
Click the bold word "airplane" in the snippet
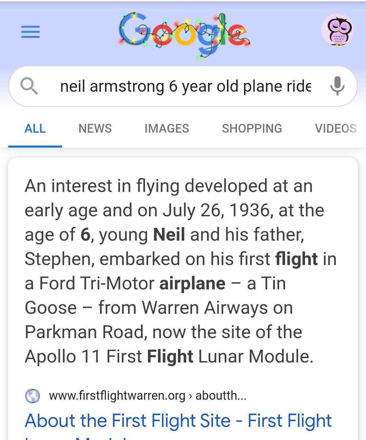(x=192, y=283)
